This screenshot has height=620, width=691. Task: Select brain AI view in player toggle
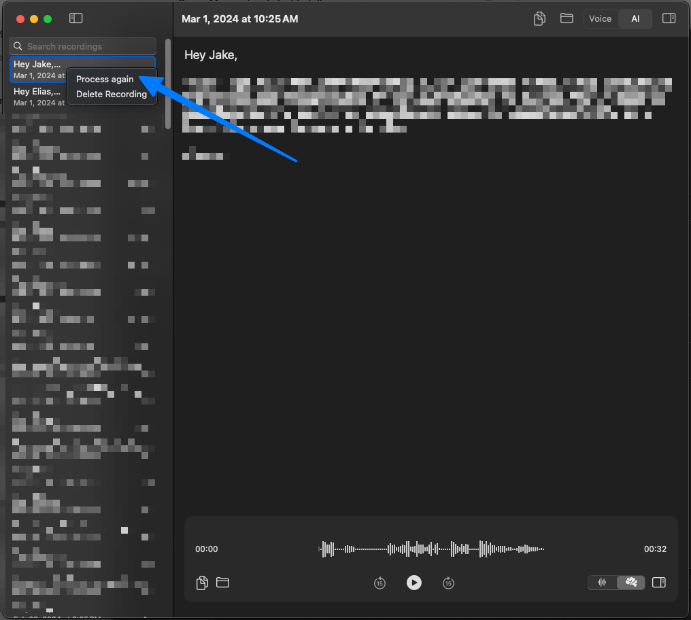631,583
